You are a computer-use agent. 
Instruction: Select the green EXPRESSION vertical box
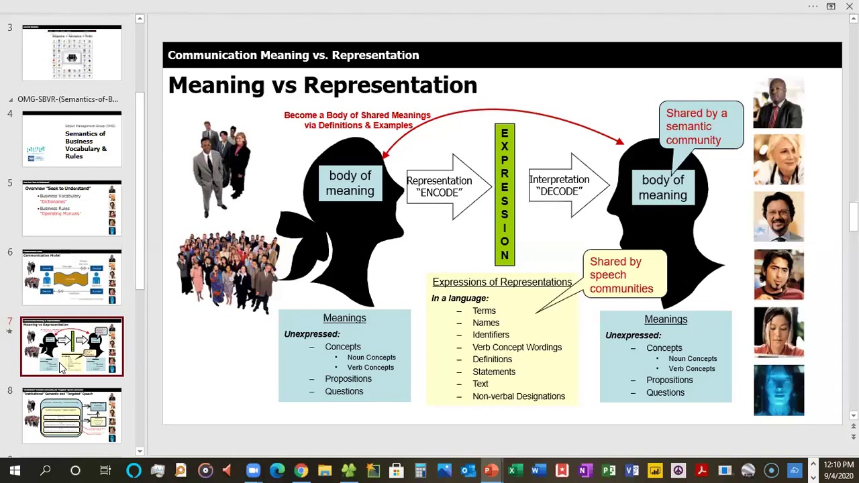pos(505,195)
